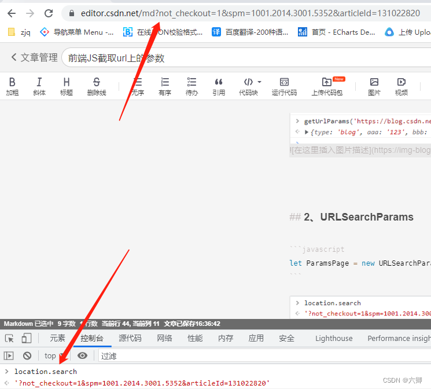Image resolution: width=431 pixels, height=389 pixels.
Task: Apply 加粗 bold formatting
Action: 12,86
